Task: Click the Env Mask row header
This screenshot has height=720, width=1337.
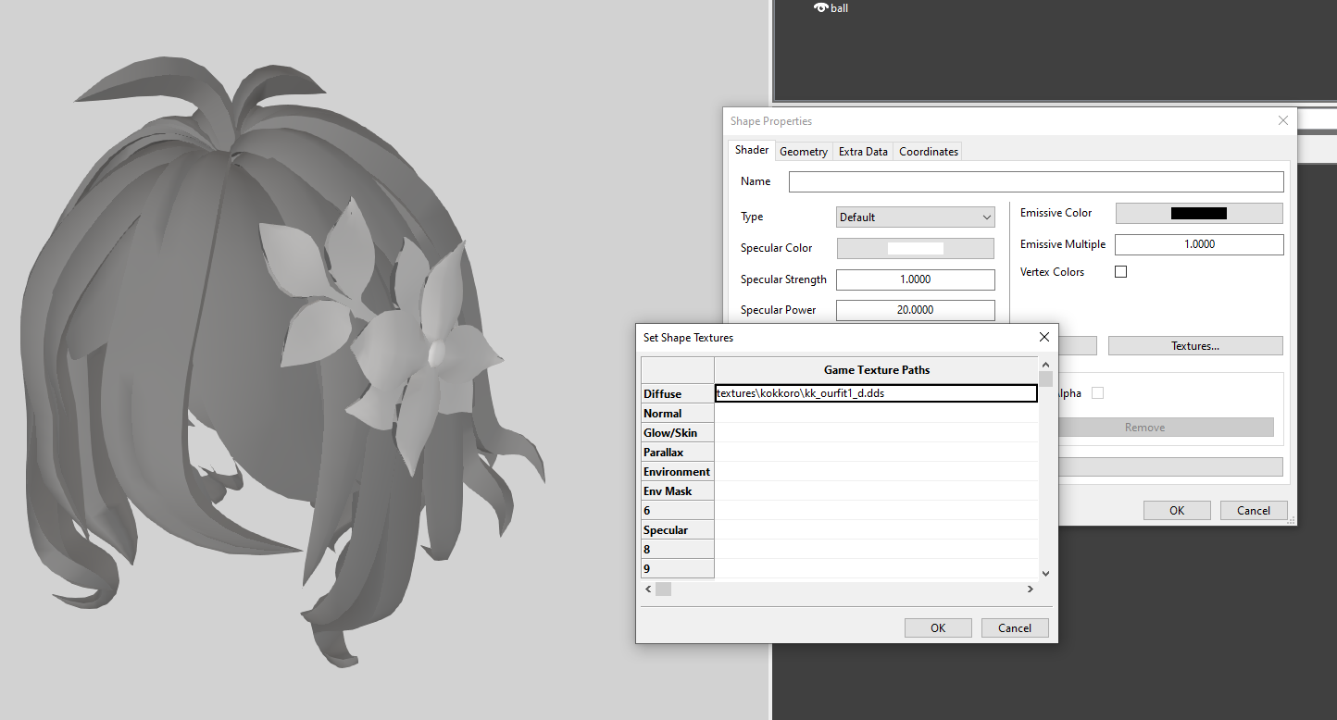Action: click(x=678, y=490)
